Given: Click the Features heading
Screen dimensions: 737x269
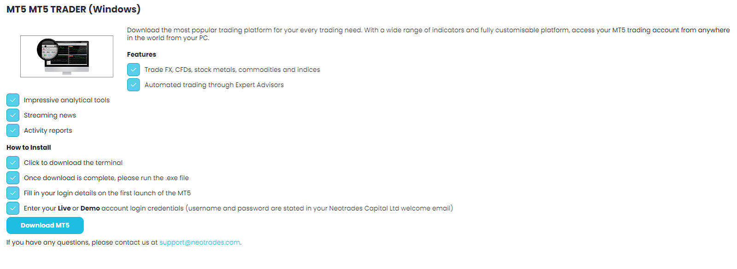Looking at the screenshot, I should 141,54.
